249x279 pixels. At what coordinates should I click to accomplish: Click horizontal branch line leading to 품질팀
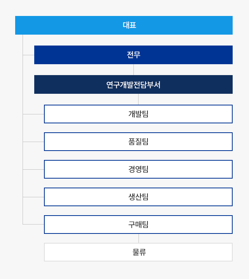tap(33, 142)
